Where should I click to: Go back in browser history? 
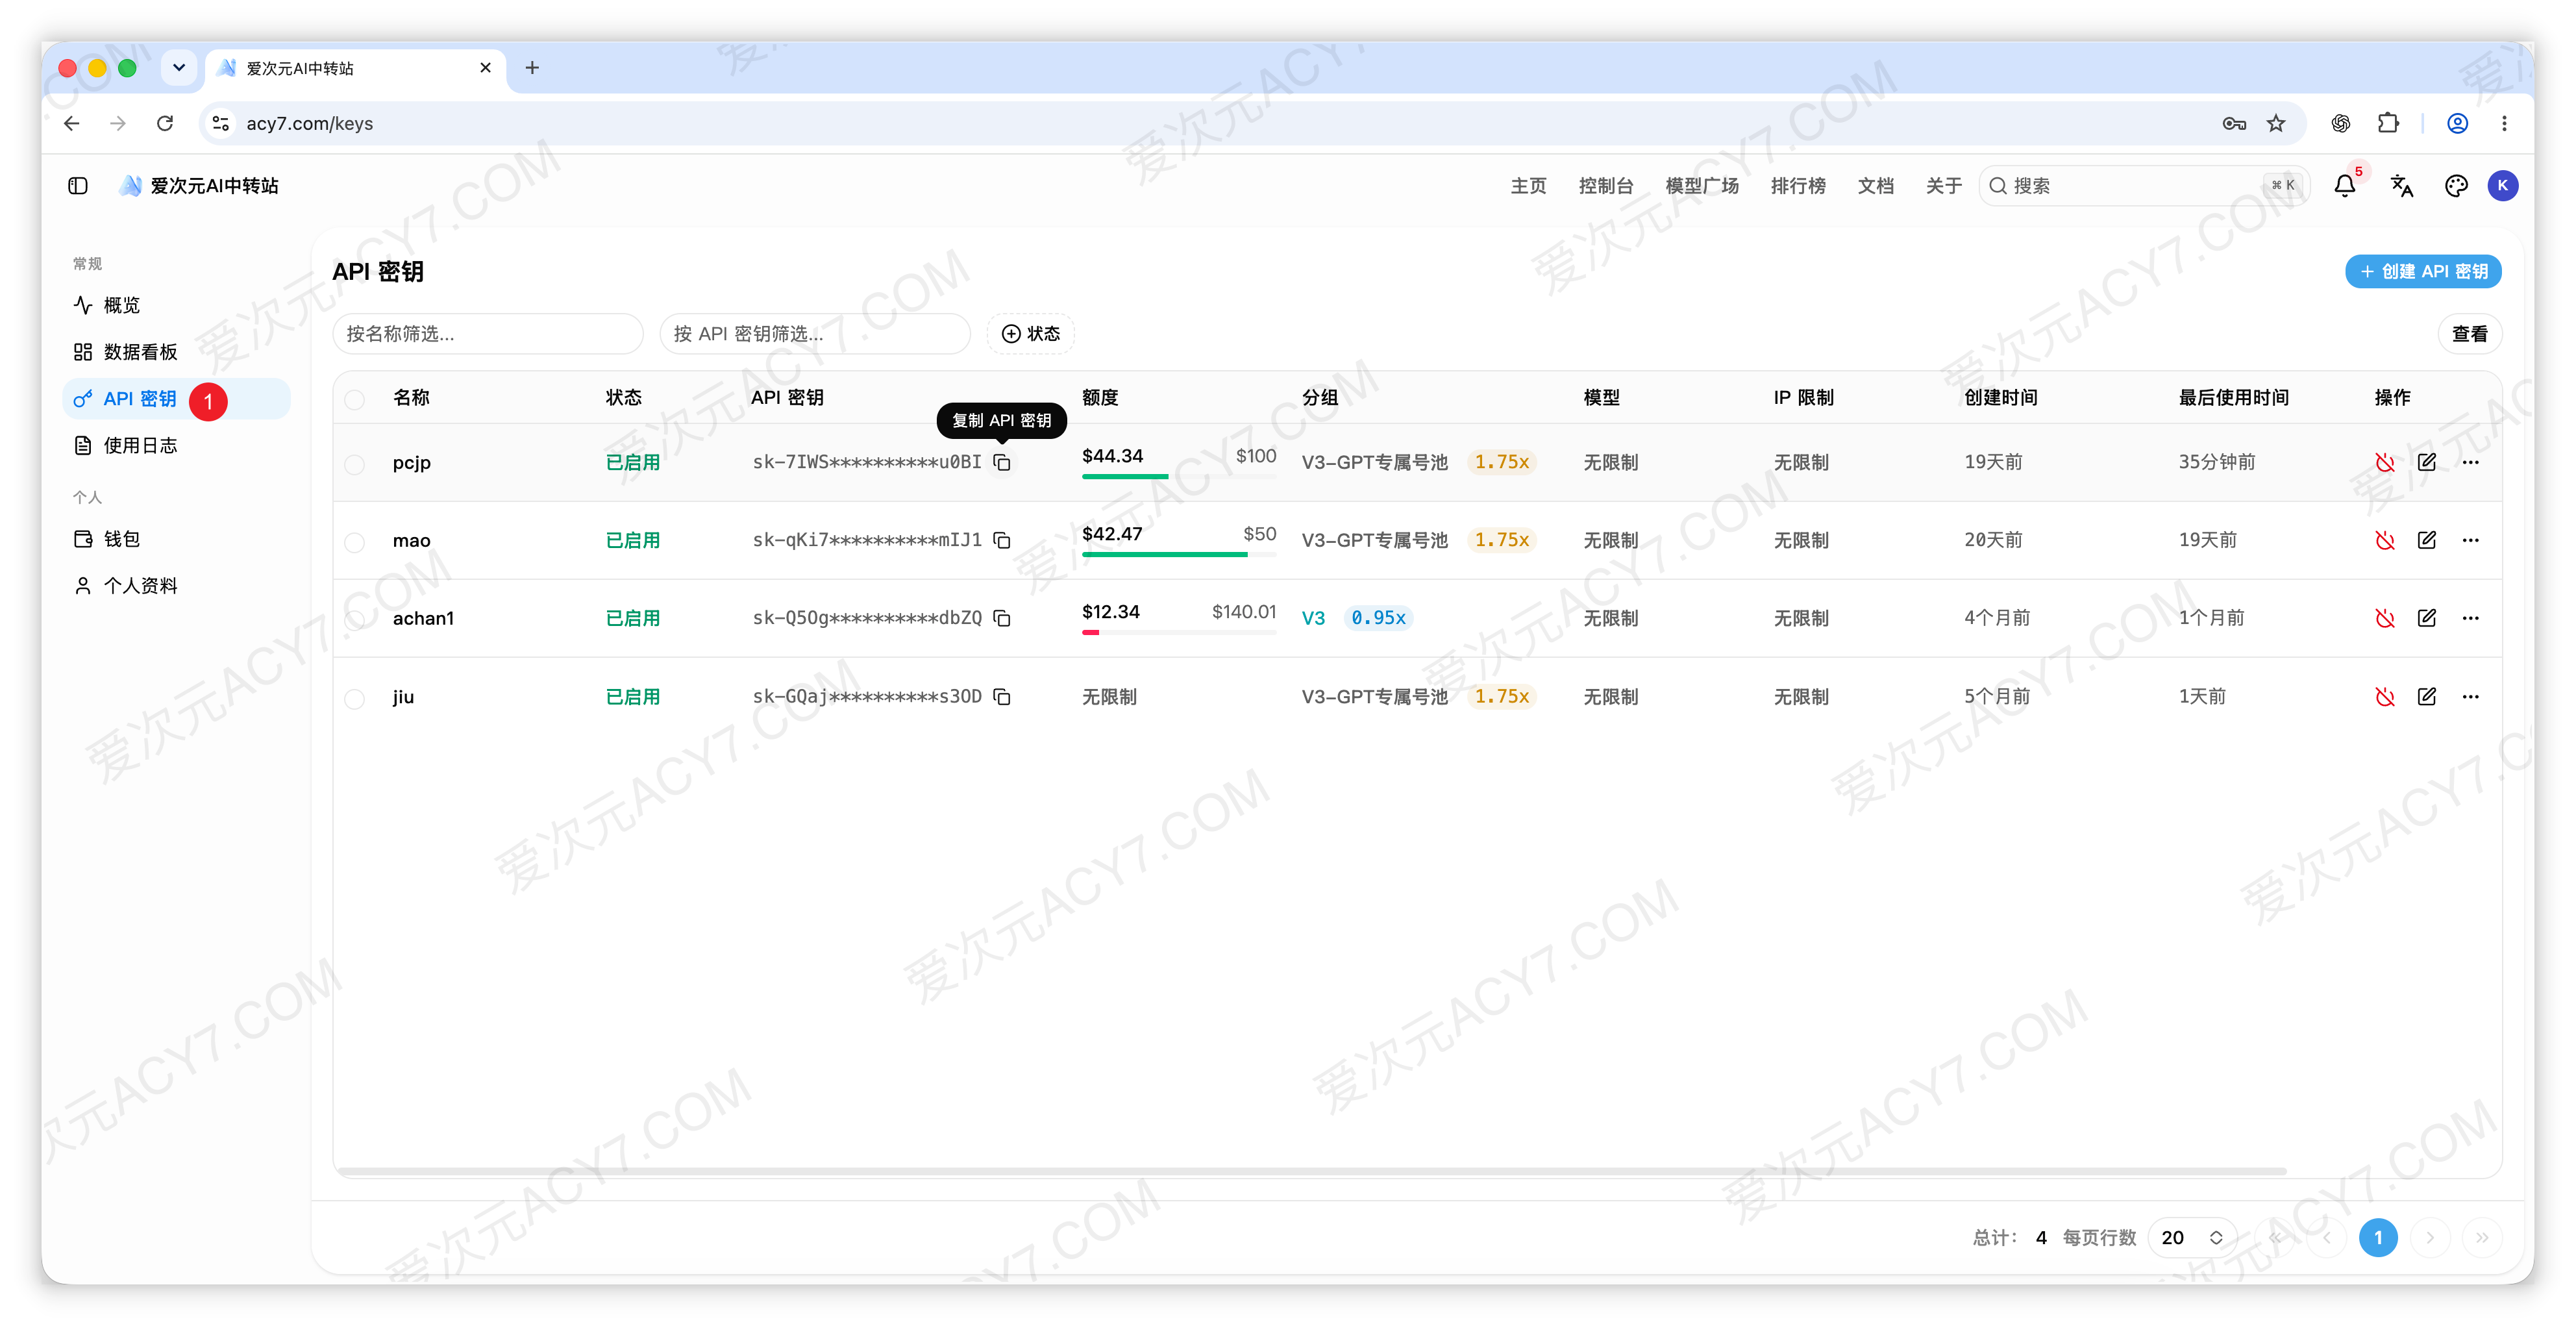pos(72,123)
